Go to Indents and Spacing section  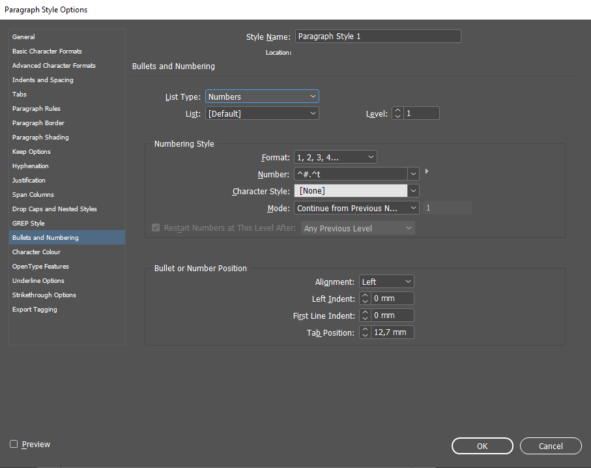point(43,80)
